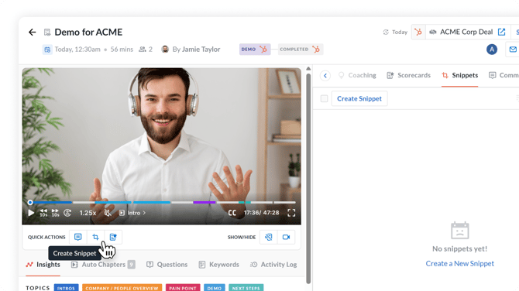Image resolution: width=519 pixels, height=291 pixels.
Task: Open the Intro chapter selector
Action: pyautogui.click(x=132, y=213)
